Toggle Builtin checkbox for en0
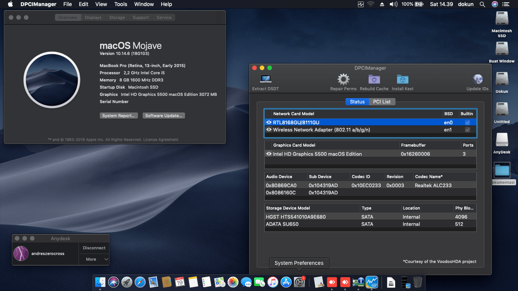The height and width of the screenshot is (291, 518). [468, 122]
